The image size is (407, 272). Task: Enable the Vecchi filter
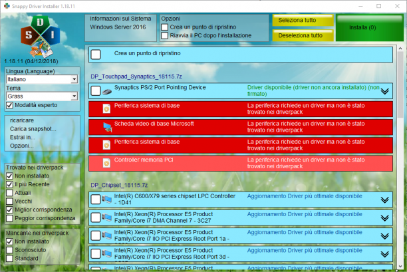[x=9, y=202]
